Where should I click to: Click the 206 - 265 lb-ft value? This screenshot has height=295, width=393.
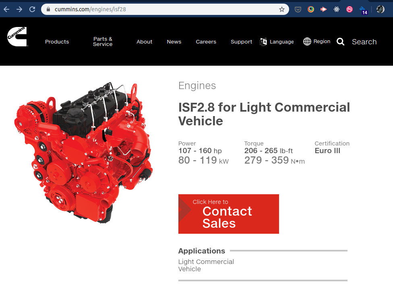coord(269,150)
